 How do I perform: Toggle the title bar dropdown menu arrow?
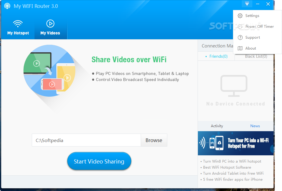[247, 4]
